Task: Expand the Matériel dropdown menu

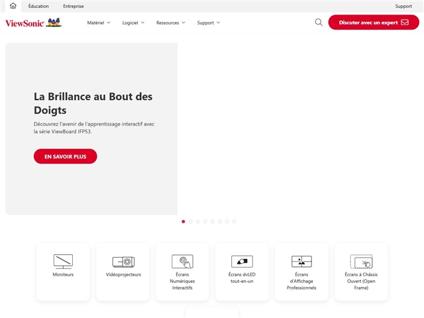Action: point(99,23)
